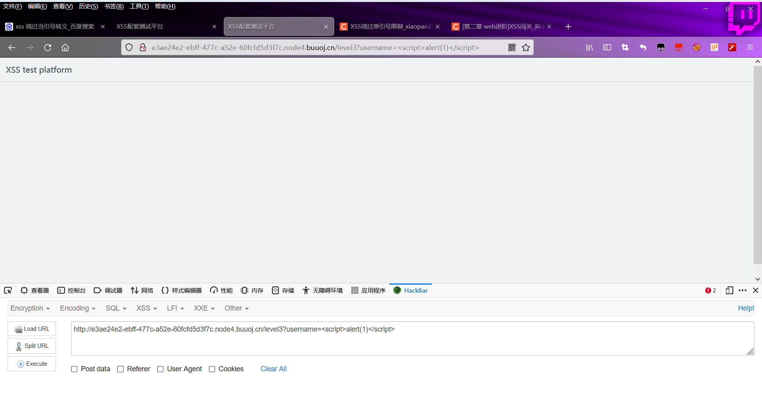Open the QR code icon in address bar

click(512, 47)
